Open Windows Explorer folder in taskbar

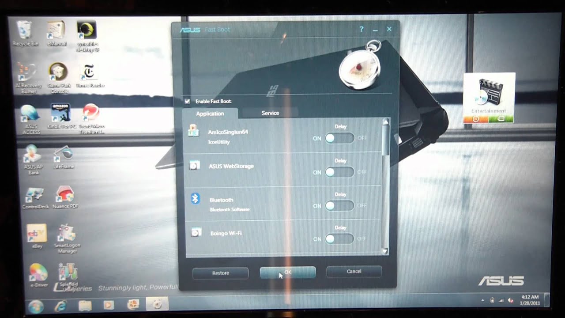pos(85,305)
